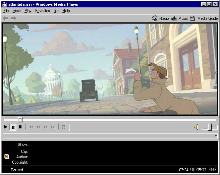Click the Rewind button
The image size is (220, 175).
click(x=38, y=127)
